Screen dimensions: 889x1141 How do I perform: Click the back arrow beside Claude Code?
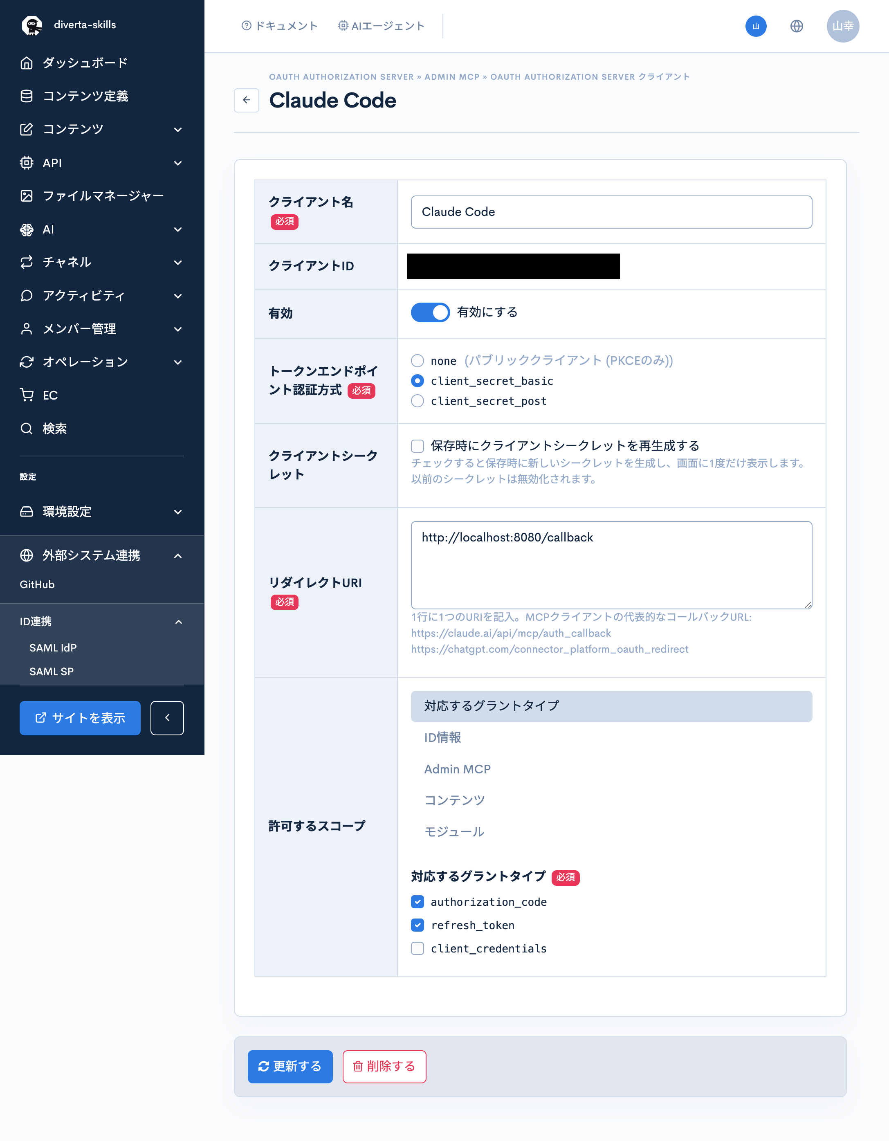click(247, 100)
